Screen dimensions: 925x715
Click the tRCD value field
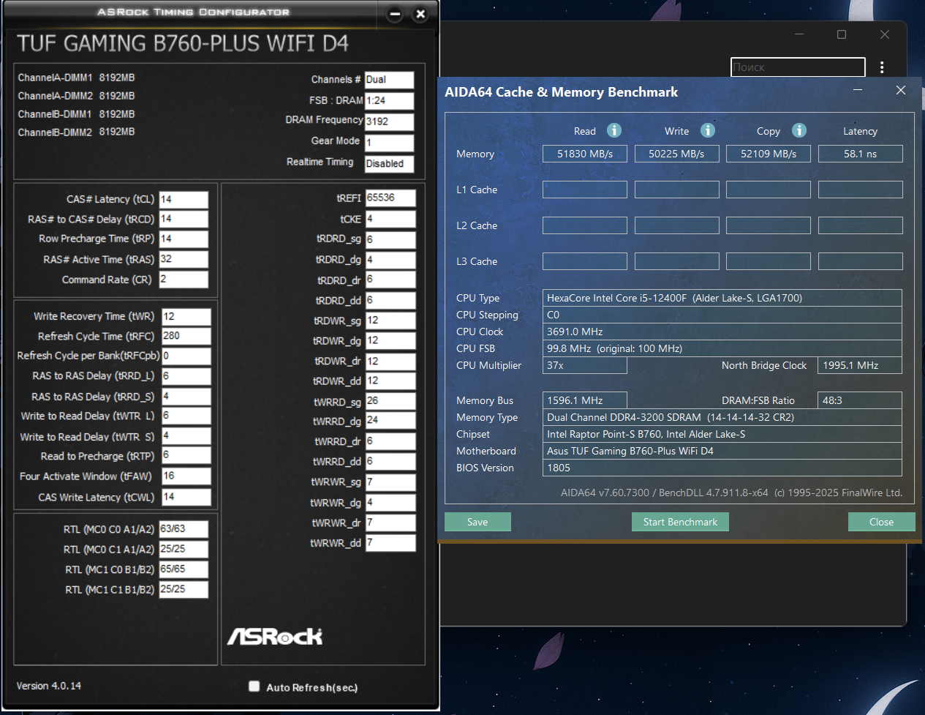point(184,219)
